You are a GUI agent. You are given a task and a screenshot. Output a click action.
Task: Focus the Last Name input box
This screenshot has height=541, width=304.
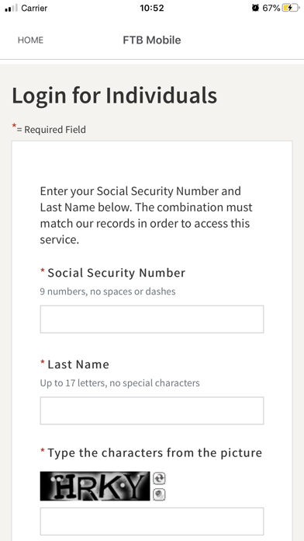tap(152, 410)
